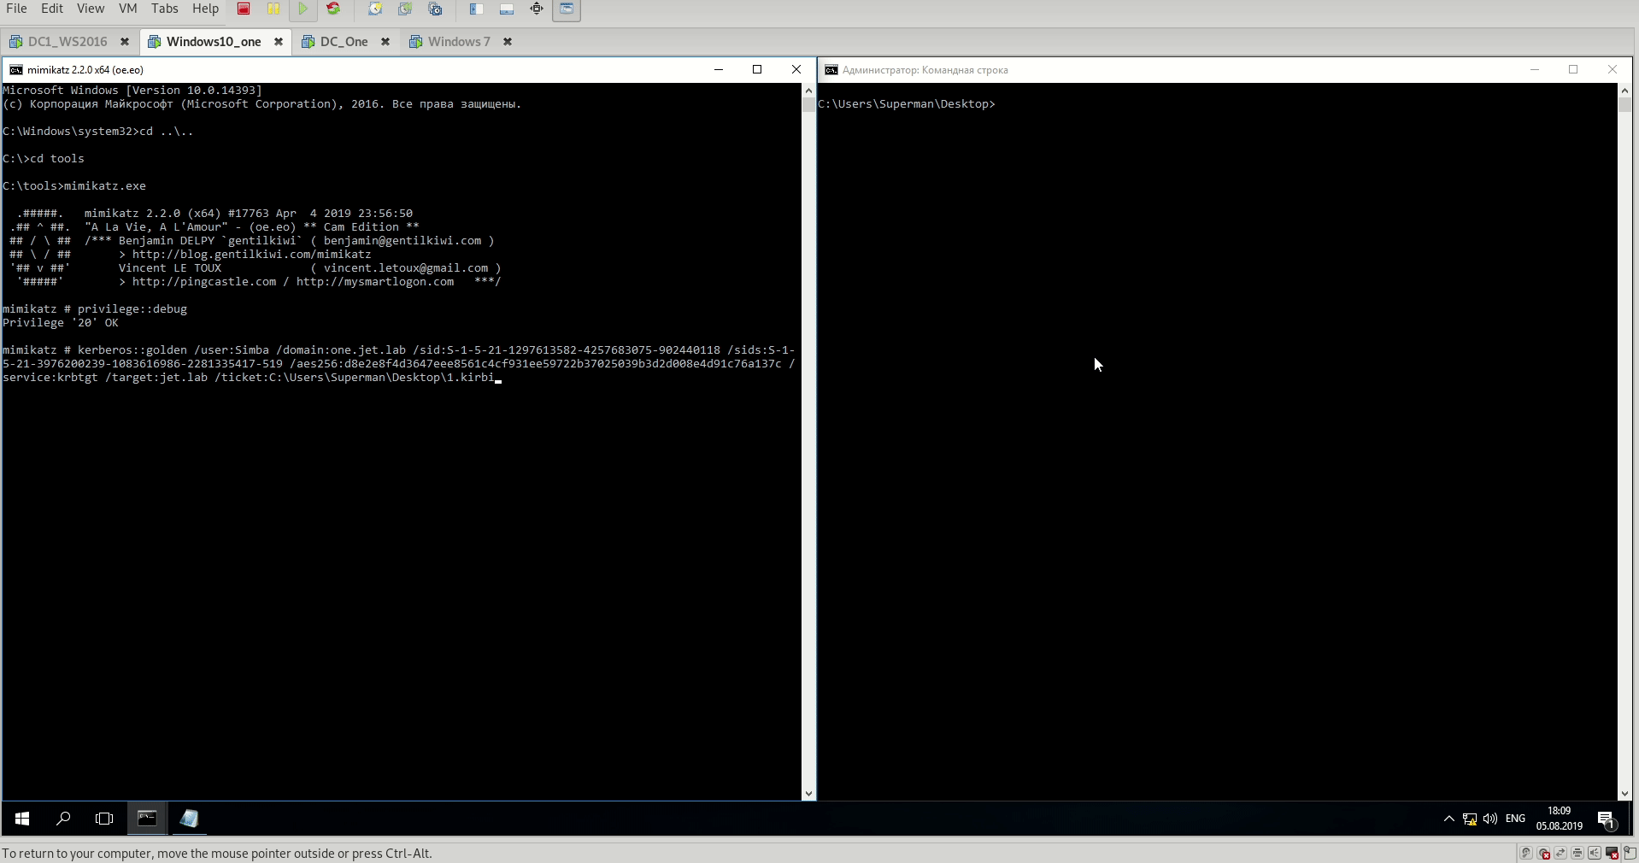1639x863 pixels.
Task: Click the mimikatz window title bar icon
Action: pyautogui.click(x=15, y=70)
